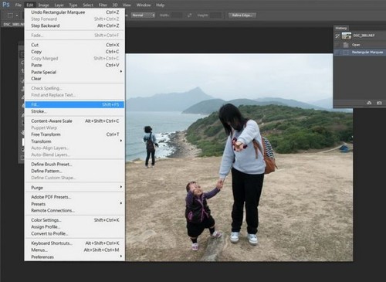386x282 pixels.
Task: Open the Style Normal dropdown
Action: (x=143, y=15)
